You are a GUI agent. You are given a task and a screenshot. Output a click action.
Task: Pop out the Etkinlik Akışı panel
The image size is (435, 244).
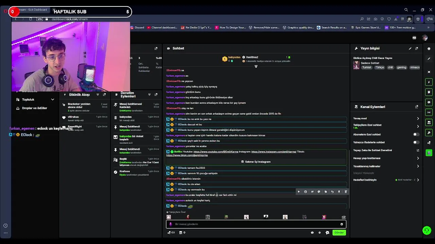point(104,95)
